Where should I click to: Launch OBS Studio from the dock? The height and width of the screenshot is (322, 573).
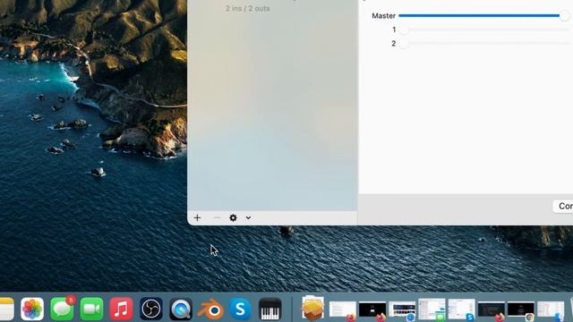pos(151,309)
